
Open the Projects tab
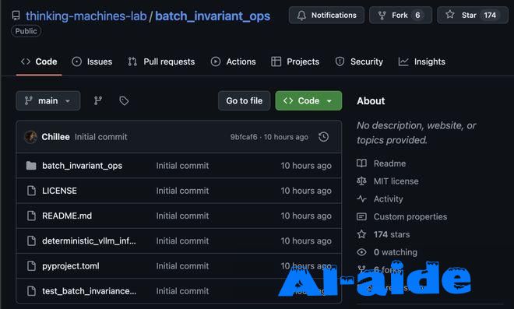click(295, 61)
